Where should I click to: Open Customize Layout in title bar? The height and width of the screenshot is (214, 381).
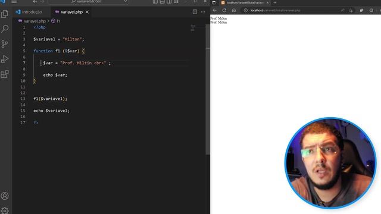[176, 2]
